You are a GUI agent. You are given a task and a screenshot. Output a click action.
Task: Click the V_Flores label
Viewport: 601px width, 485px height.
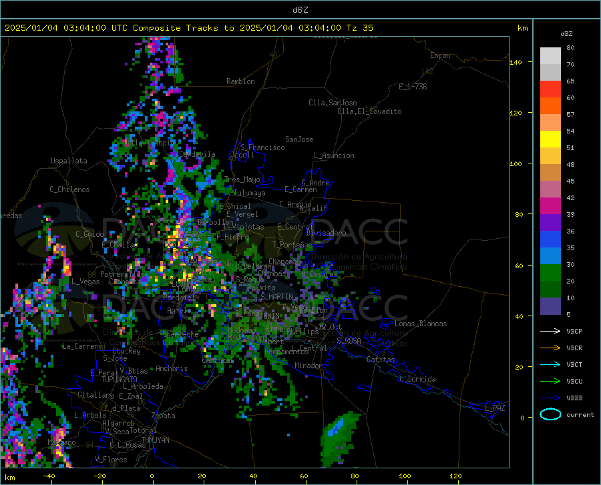[x=111, y=460]
